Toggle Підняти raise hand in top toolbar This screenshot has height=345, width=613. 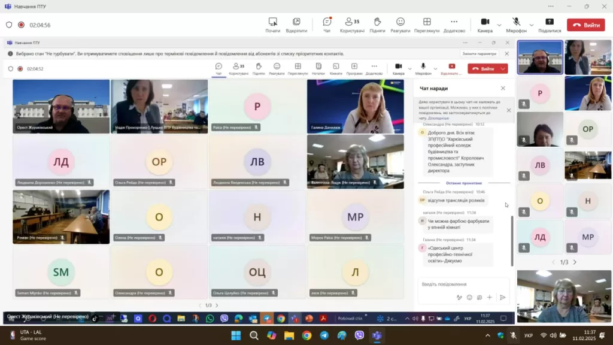coord(377,25)
